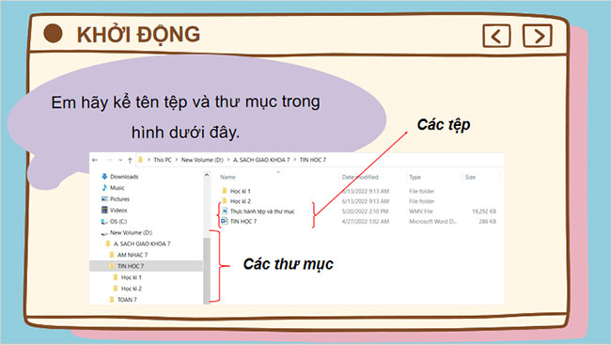
Task: Open the recent locations dropdown chevron
Action: pos(120,160)
